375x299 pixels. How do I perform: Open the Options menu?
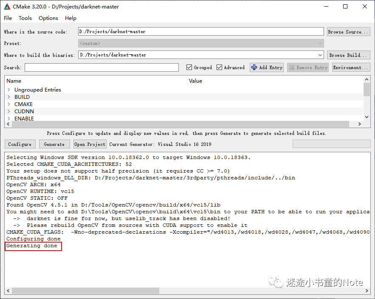point(48,18)
